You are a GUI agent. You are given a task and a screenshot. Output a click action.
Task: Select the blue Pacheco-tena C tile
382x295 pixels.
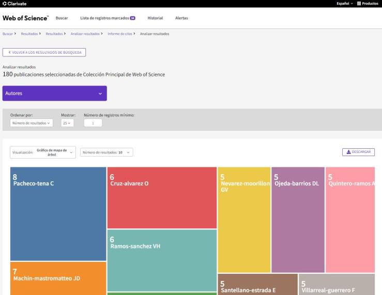point(58,213)
